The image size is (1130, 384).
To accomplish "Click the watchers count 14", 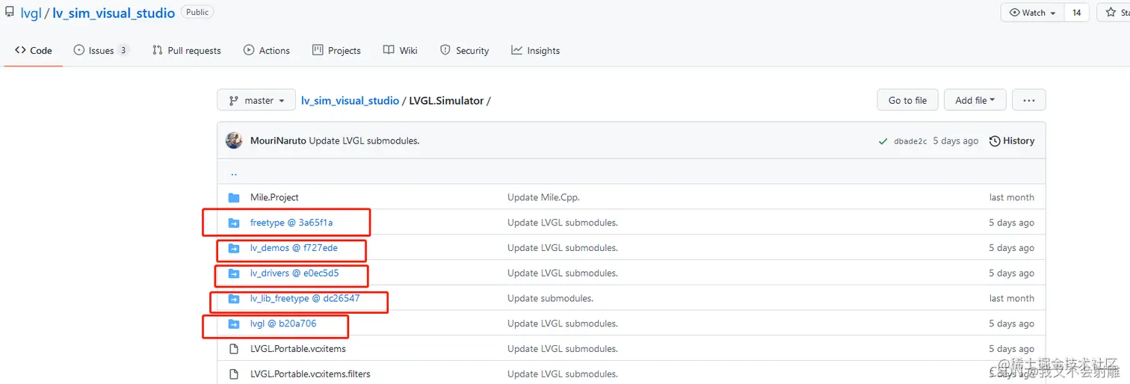I will click(1076, 13).
